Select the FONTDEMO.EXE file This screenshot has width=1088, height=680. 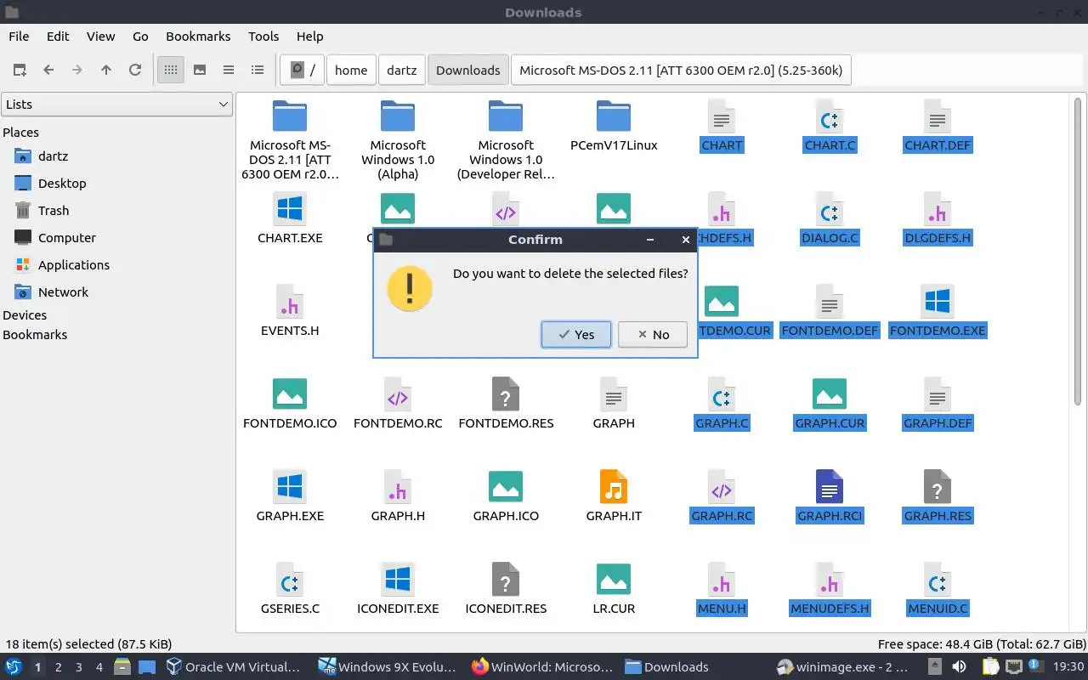938,311
